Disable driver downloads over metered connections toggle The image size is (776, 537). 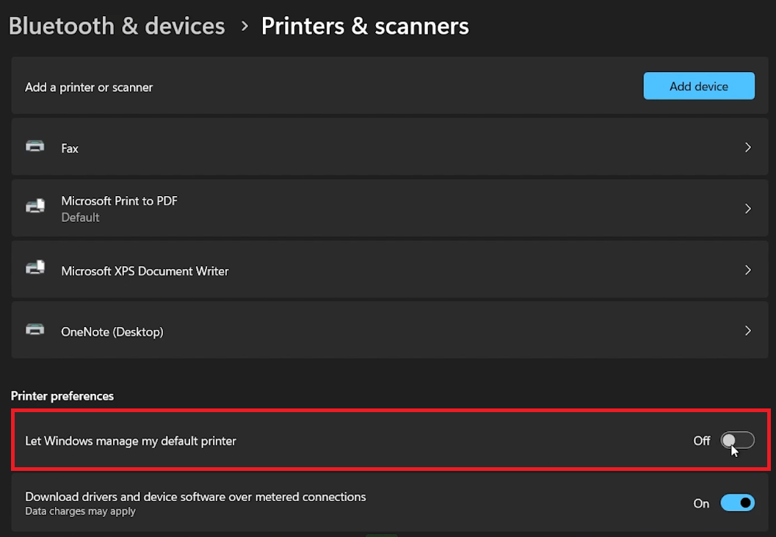(x=737, y=503)
